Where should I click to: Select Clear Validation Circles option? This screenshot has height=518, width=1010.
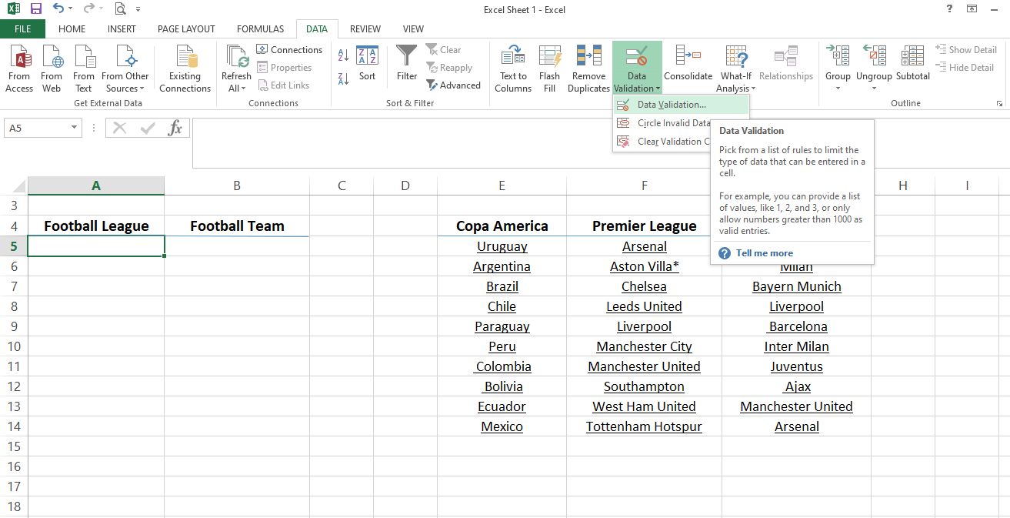point(672,141)
